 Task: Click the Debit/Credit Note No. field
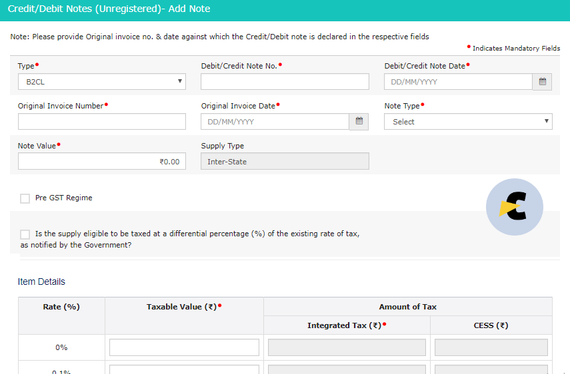click(x=285, y=82)
